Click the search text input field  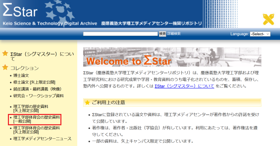121,34
